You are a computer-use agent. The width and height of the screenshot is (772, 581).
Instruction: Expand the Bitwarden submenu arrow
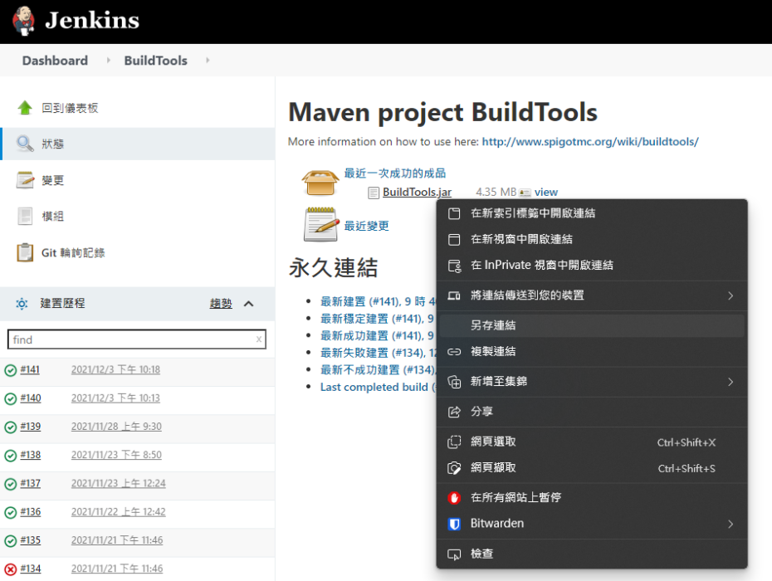[730, 524]
